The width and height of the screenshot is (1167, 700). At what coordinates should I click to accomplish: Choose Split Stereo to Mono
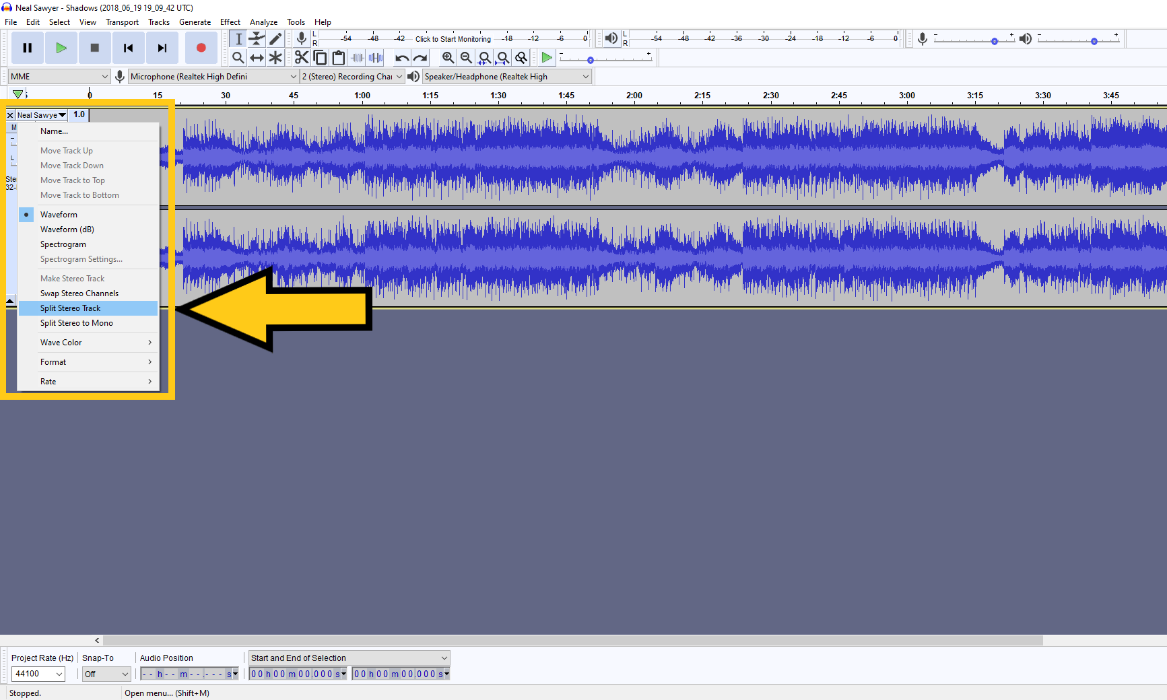77,323
